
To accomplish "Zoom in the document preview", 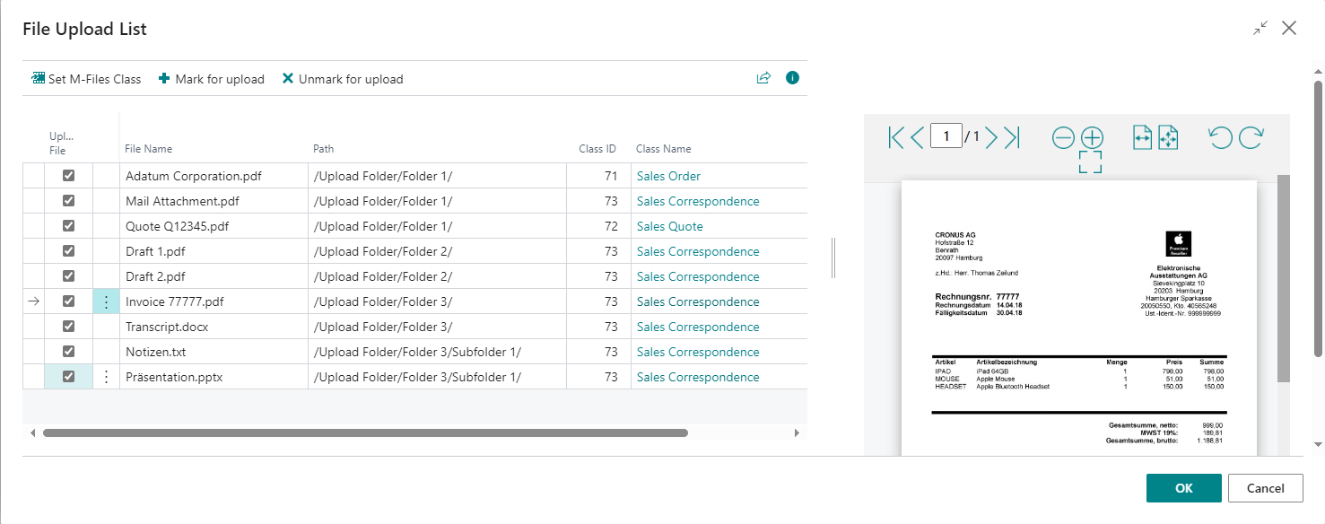I will [1092, 137].
